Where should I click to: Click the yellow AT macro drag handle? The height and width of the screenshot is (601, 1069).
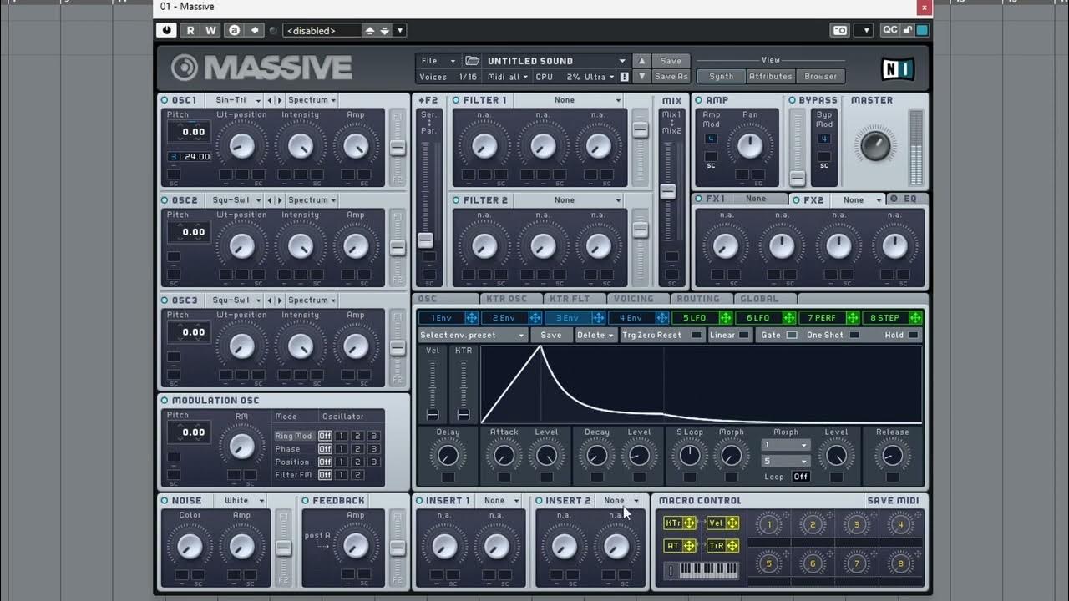[x=690, y=546]
